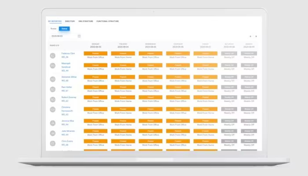308x176 pixels.
Task: Go to the next week using right arrow
Action: coord(256,37)
